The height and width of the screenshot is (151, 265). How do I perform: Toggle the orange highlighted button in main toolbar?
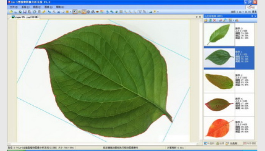[x=84, y=12]
